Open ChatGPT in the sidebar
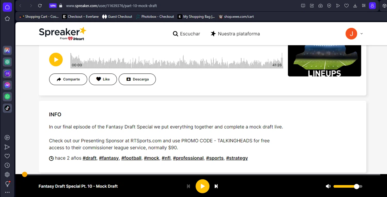Screen dimensions: 387x197 click(7, 62)
